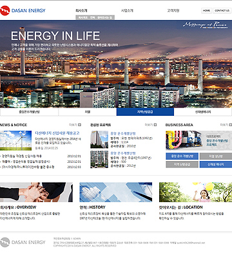Open the LOCATION section heading link
Viewport: 232px width, 253px height.
pyautogui.click(x=180, y=207)
